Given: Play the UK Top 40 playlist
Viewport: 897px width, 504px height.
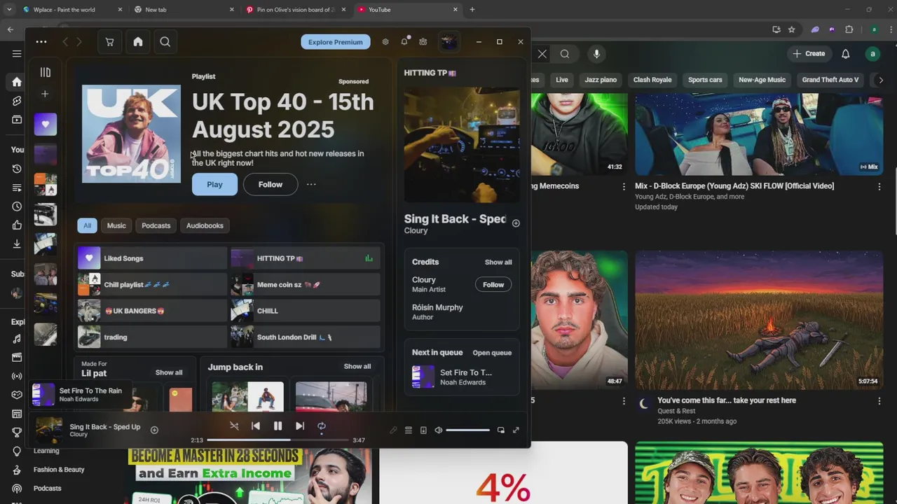Looking at the screenshot, I should click(x=214, y=184).
